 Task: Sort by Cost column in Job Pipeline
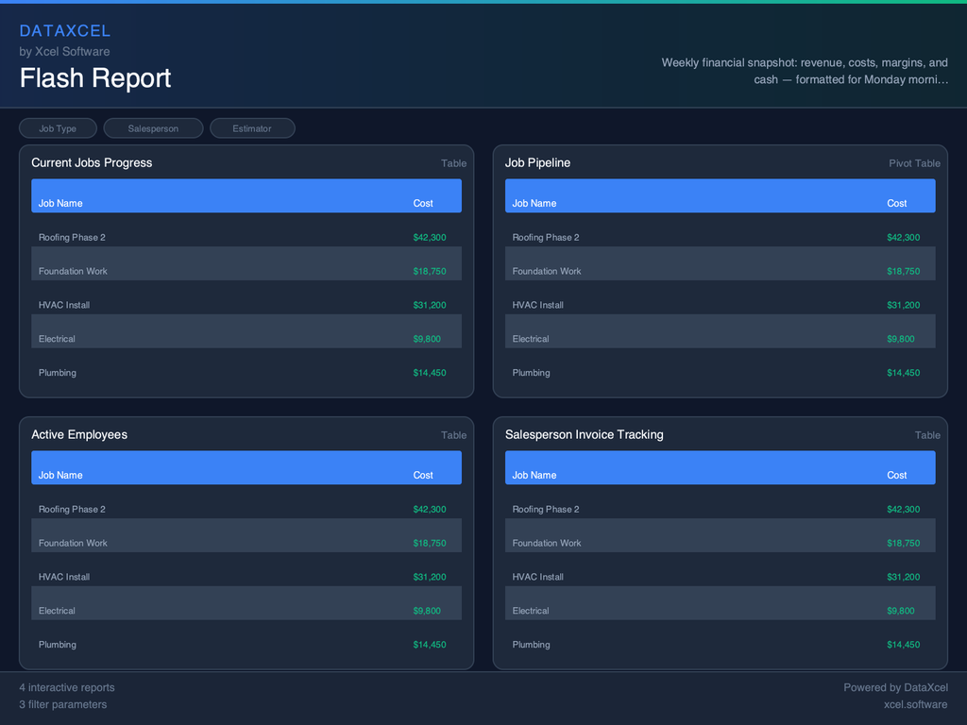point(896,203)
